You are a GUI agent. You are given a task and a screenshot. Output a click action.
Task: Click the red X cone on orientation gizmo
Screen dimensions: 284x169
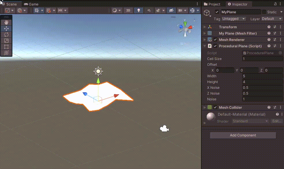(190, 27)
